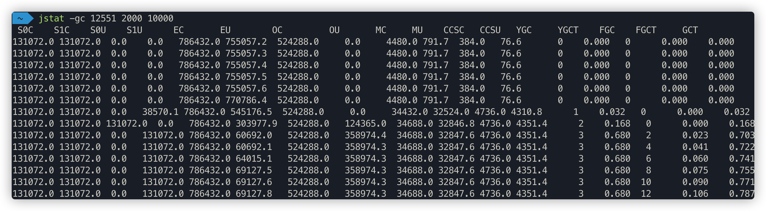766x211 pixels.
Task: Click the MU value 32846.8
Action: pyautogui.click(x=456, y=124)
